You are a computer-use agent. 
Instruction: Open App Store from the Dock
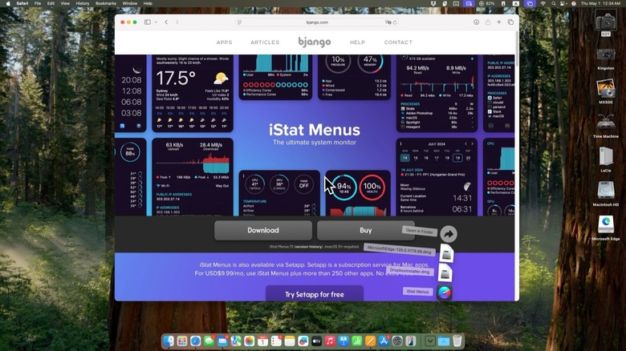384,341
